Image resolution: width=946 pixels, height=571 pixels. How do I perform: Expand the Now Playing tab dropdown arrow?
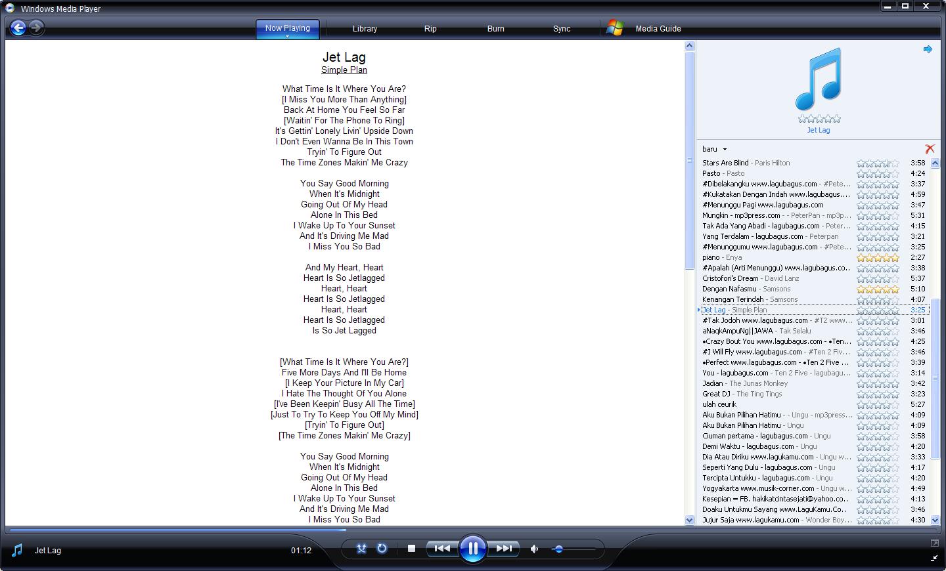click(x=287, y=36)
